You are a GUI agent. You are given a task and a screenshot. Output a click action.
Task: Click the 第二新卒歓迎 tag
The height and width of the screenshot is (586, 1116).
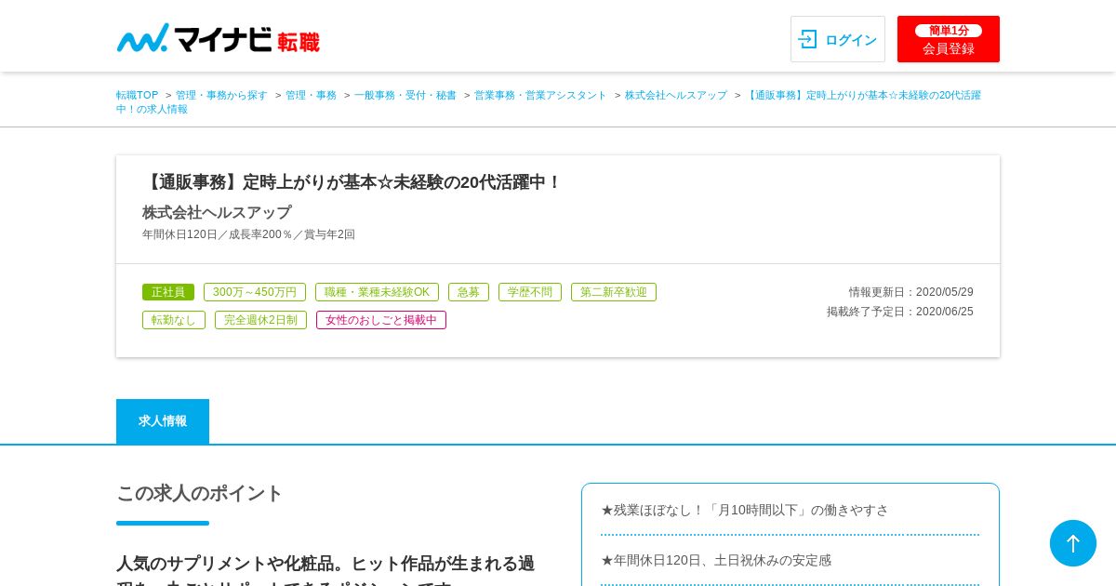614,292
